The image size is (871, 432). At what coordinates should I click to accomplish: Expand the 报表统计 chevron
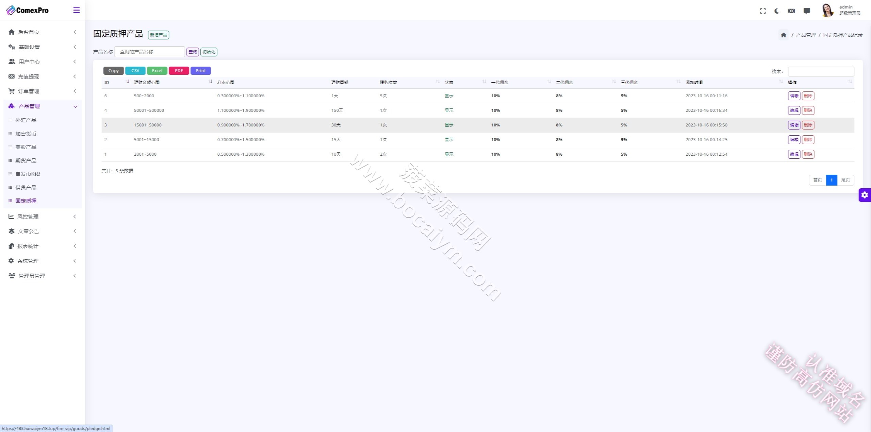click(x=75, y=246)
